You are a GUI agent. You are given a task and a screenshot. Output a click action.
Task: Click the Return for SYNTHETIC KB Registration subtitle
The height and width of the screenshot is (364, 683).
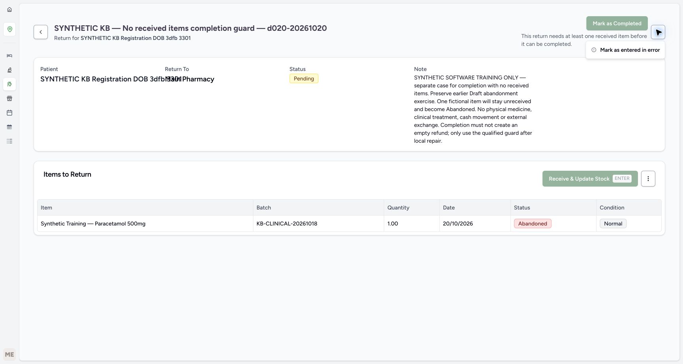pos(123,38)
